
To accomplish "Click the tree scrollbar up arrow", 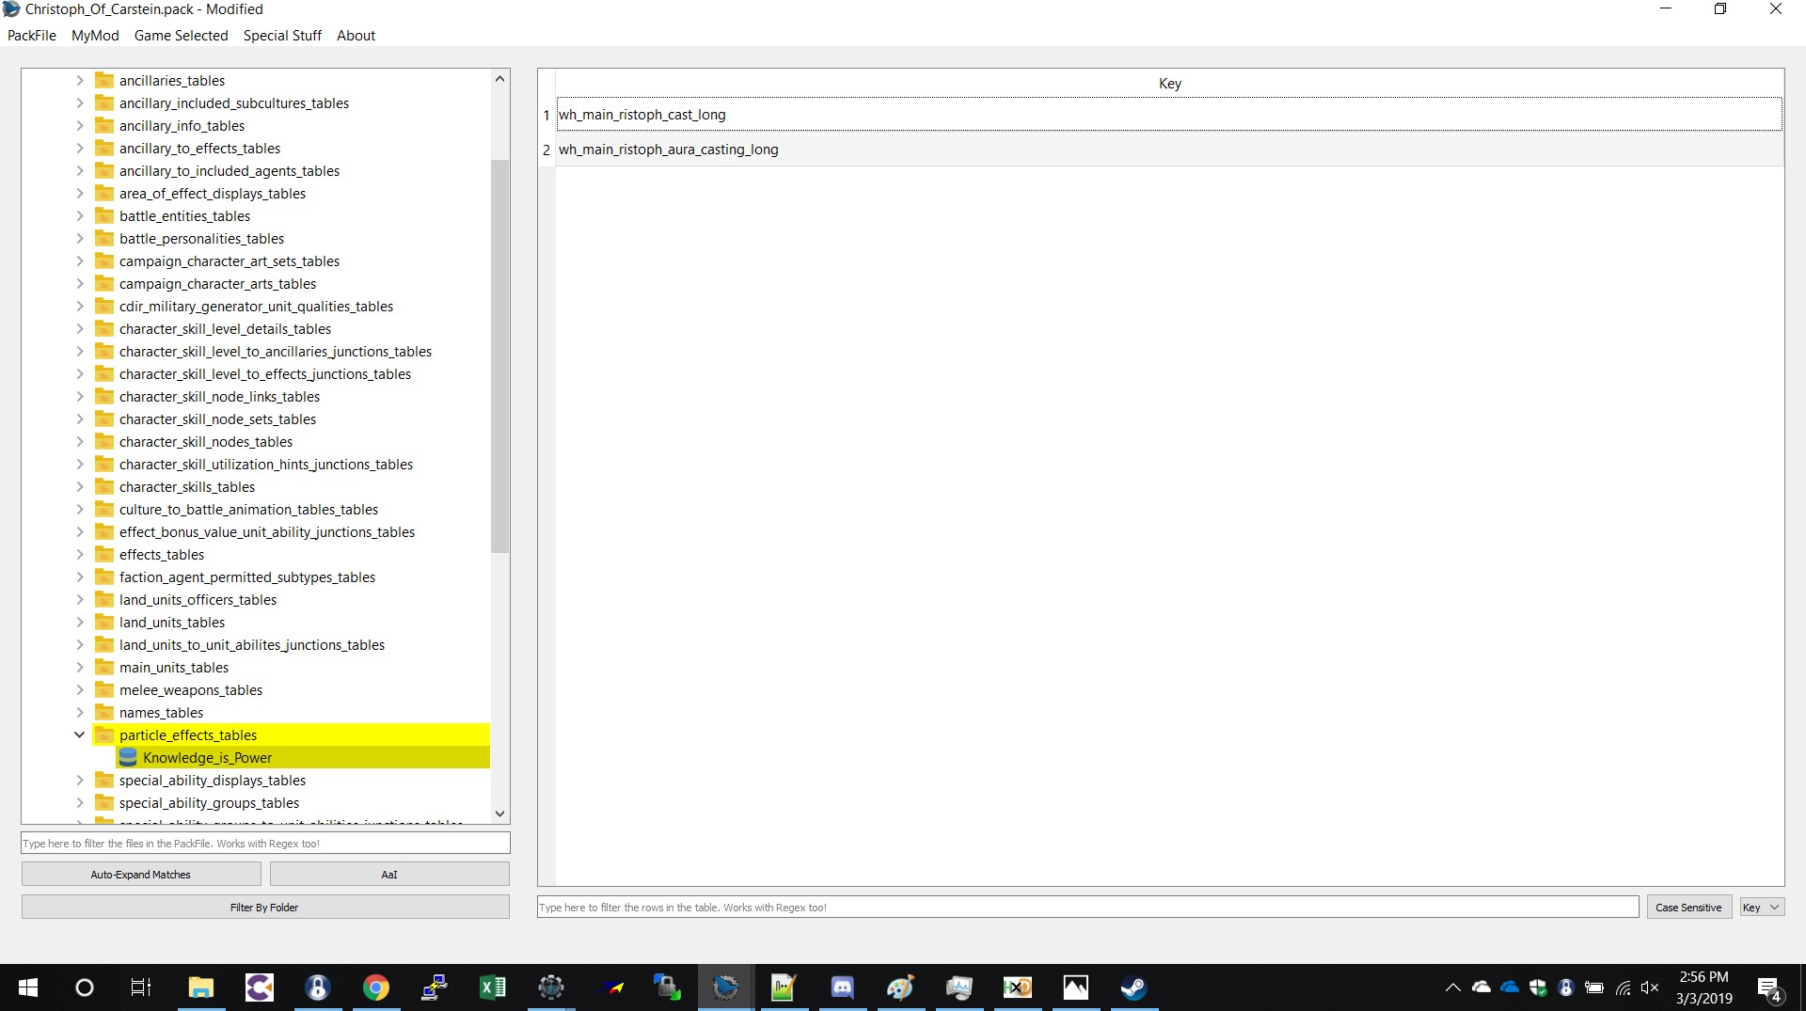I will click(500, 79).
